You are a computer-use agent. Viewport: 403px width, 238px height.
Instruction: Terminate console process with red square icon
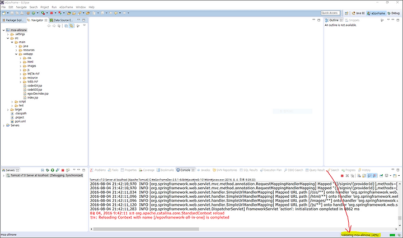[342, 176]
